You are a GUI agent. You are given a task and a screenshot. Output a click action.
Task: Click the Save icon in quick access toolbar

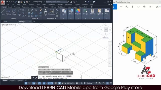pyautogui.click(x=18, y=2)
